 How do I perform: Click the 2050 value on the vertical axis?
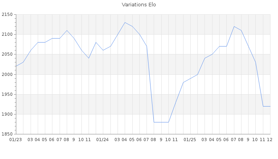click(x=7, y=54)
